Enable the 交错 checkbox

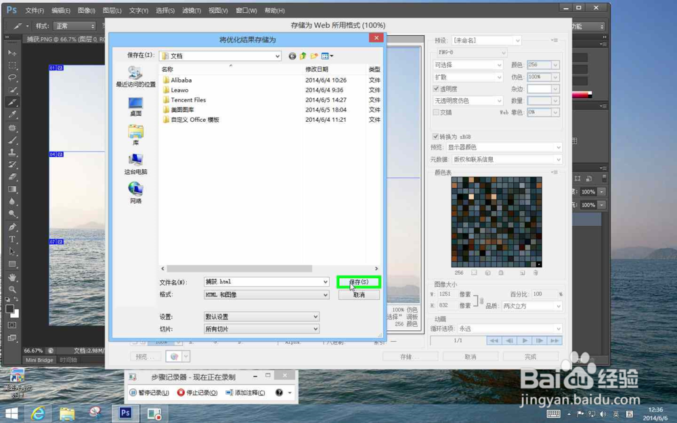pyautogui.click(x=435, y=111)
